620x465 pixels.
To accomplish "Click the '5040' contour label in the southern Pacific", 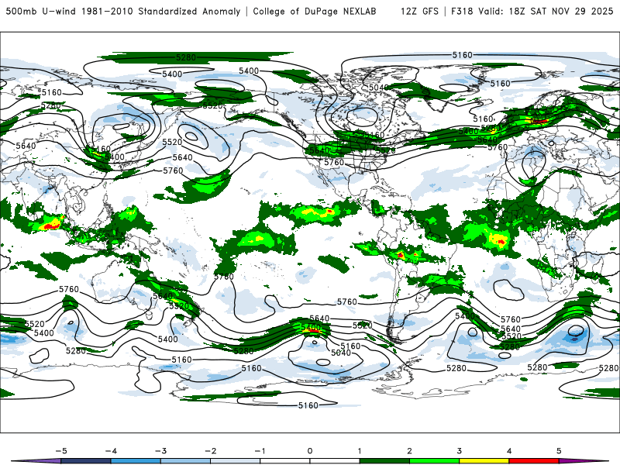I will pyautogui.click(x=341, y=353).
